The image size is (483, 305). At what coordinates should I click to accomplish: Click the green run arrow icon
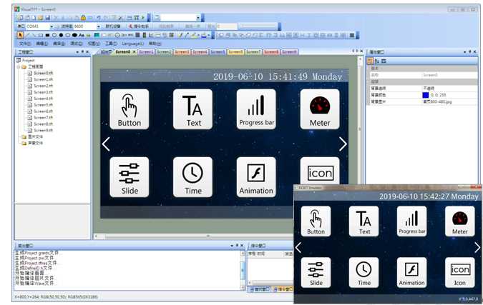[x=142, y=18]
